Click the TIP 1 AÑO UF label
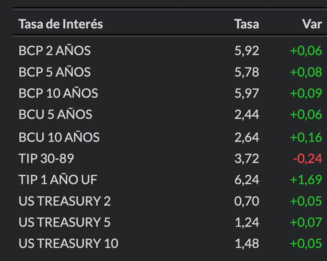Viewport: 327px width, 261px height. [58, 180]
